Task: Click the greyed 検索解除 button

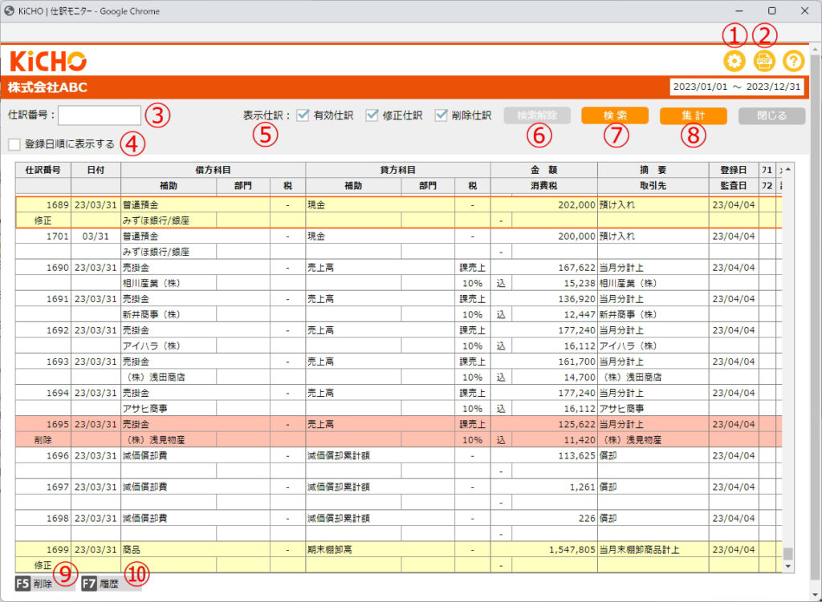Action: pos(537,115)
